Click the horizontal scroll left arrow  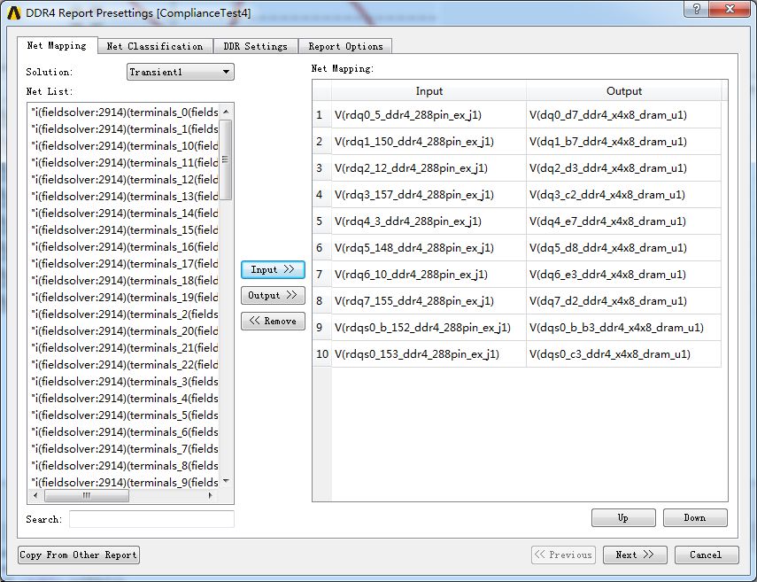(x=35, y=495)
